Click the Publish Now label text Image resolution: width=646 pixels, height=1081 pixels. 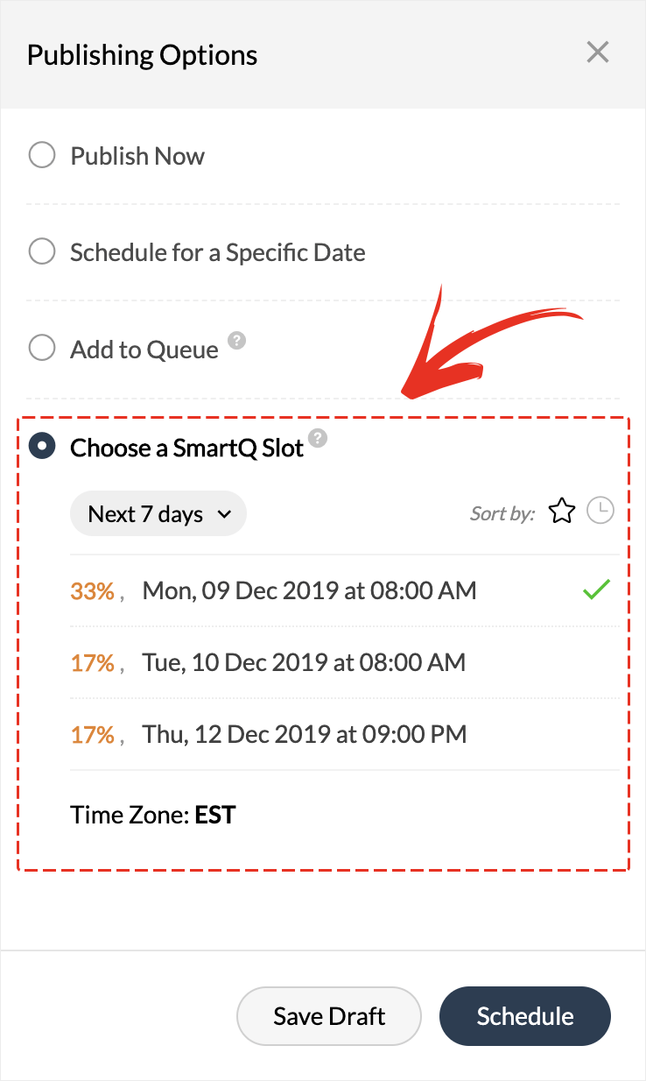coord(137,156)
